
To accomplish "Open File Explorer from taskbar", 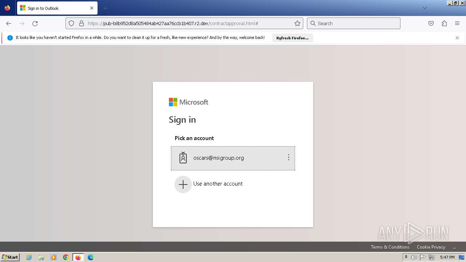I will click(x=41, y=257).
